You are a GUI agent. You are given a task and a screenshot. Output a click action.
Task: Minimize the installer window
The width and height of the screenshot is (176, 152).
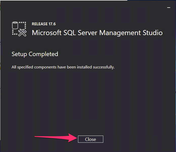coord(169,8)
